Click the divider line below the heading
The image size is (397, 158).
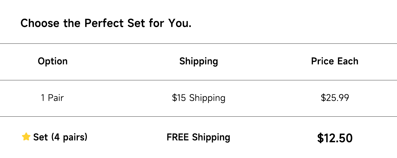[198, 43]
